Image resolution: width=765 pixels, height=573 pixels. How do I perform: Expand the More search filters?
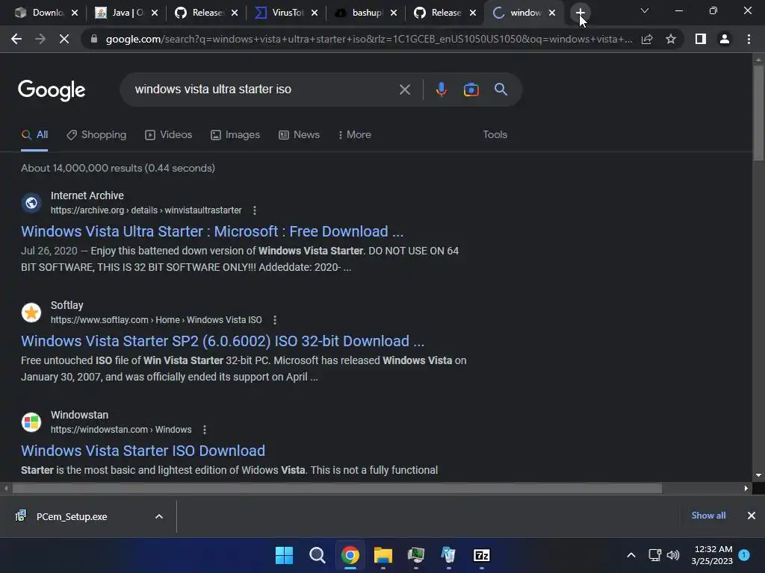coord(355,135)
